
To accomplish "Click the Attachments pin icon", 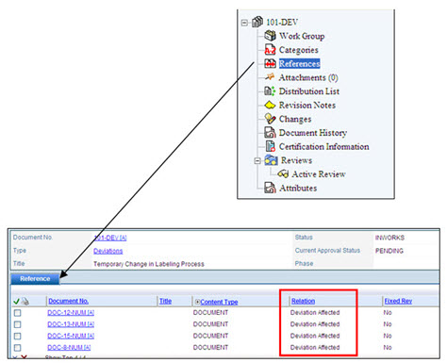I will pos(270,77).
